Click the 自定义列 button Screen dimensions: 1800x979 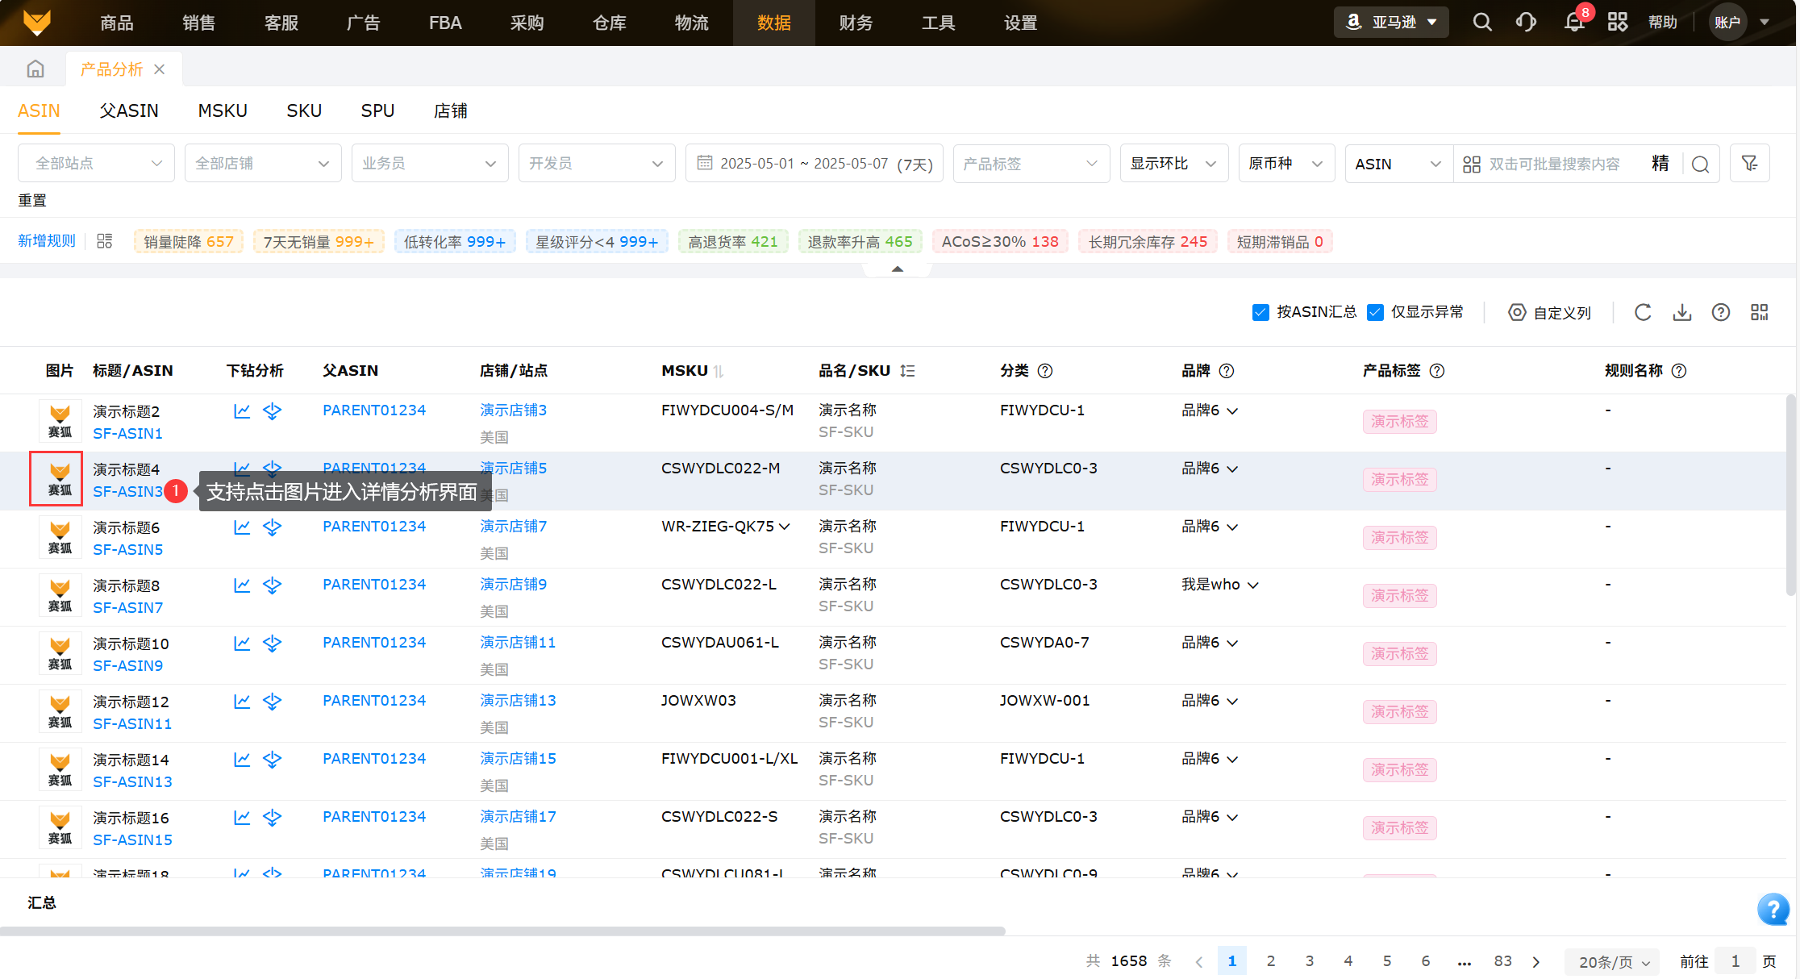tap(1550, 312)
